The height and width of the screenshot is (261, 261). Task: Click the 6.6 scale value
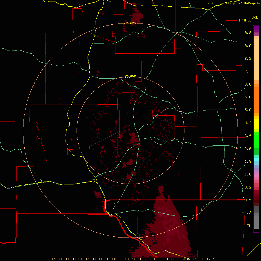[248, 84]
